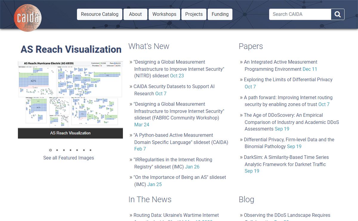Open The Age of DDoScovery paper
358x221 pixels.
(x=291, y=122)
